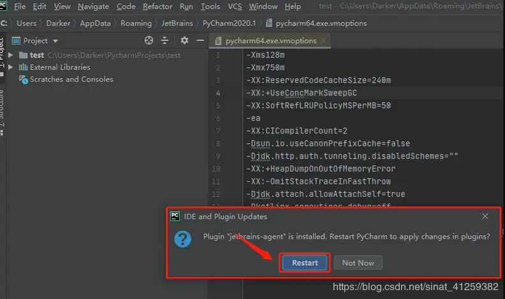Screen dimensions: 505x299
Task: Click the locate/select opened file icon
Action: (x=149, y=40)
